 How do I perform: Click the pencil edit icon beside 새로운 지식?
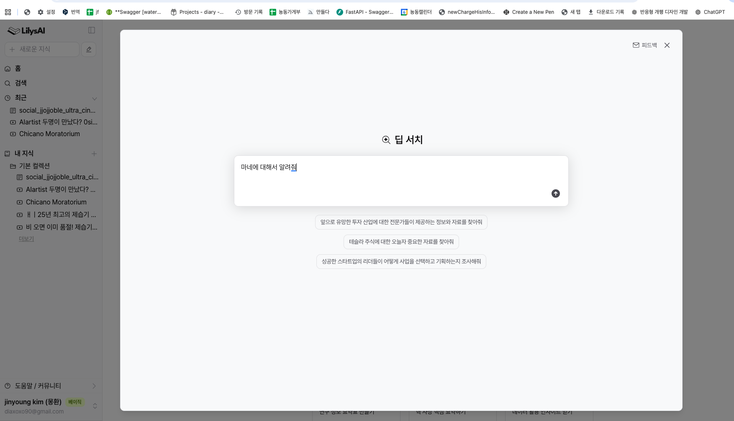89,49
